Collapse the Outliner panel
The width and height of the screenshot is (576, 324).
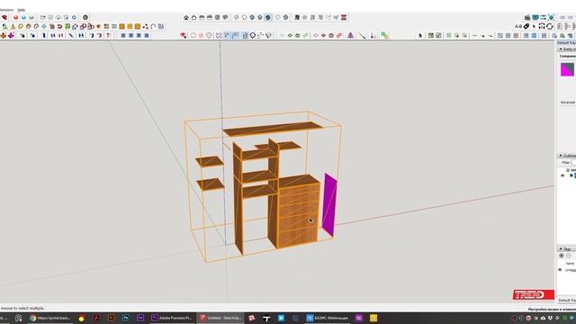tap(561, 156)
